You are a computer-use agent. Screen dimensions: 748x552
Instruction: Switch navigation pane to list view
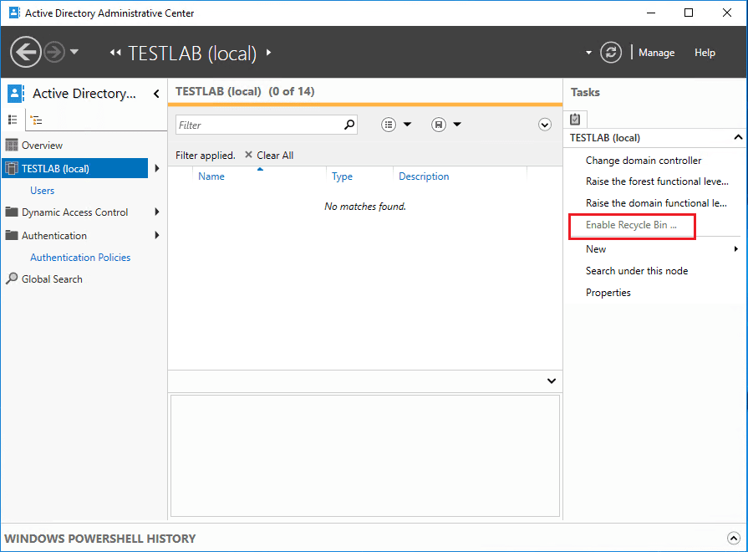pyautogui.click(x=13, y=120)
